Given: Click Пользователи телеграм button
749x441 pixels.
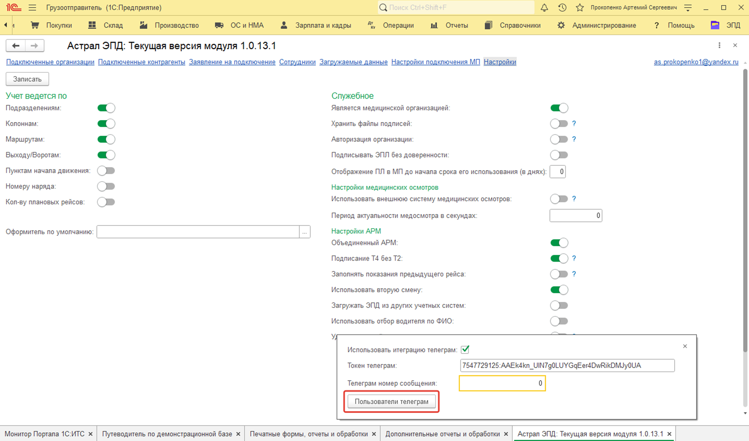Looking at the screenshot, I should point(392,402).
